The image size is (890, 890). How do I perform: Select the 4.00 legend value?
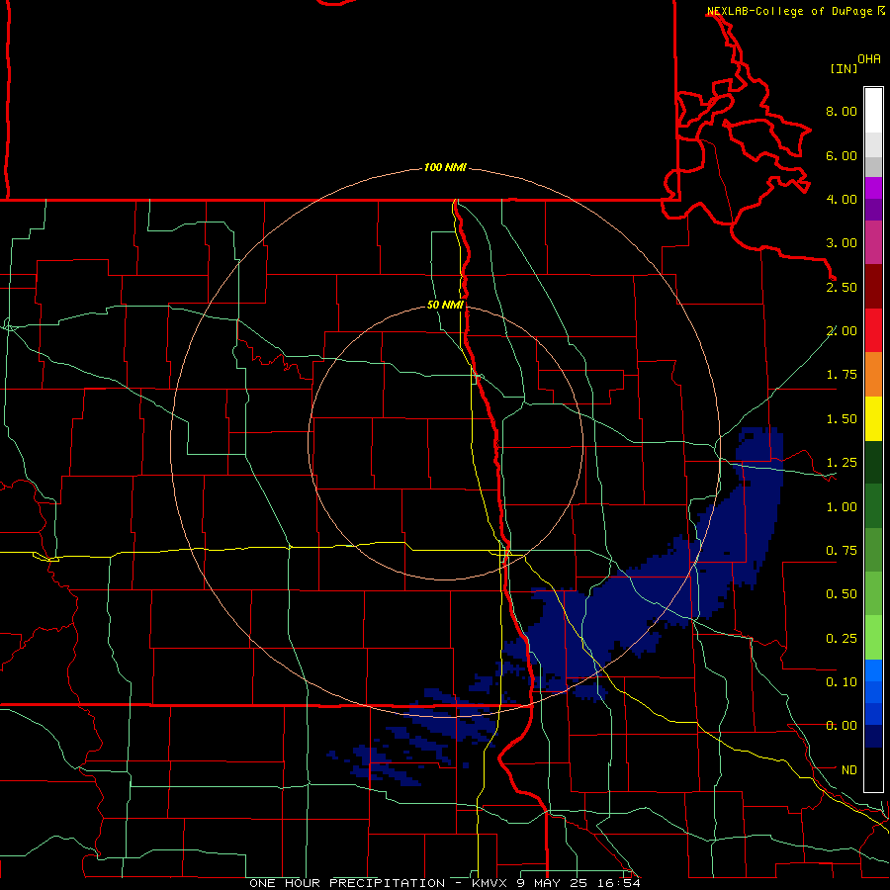842,199
